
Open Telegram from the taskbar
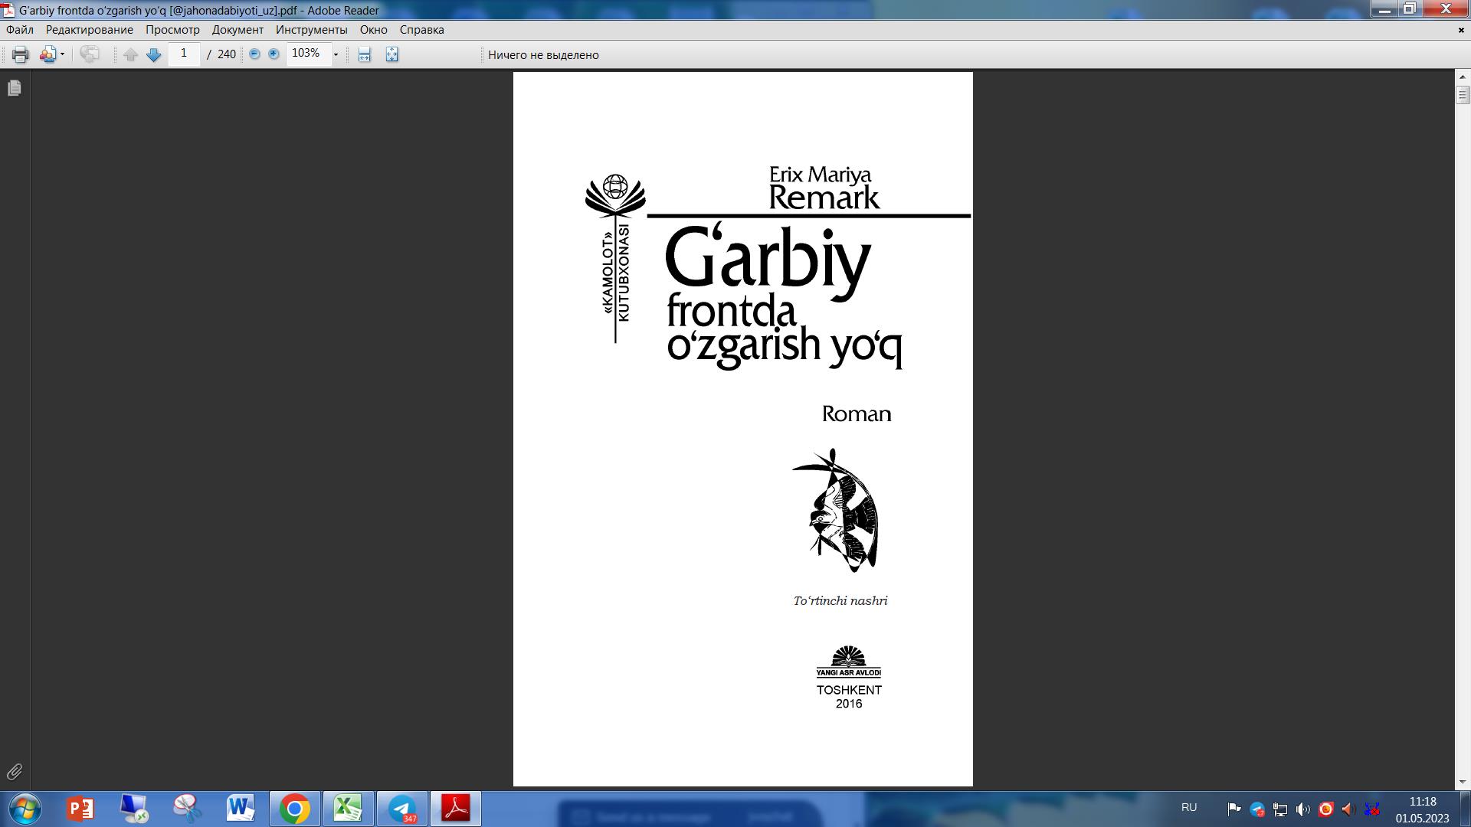pos(402,808)
